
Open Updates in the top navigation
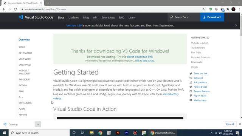74,18
